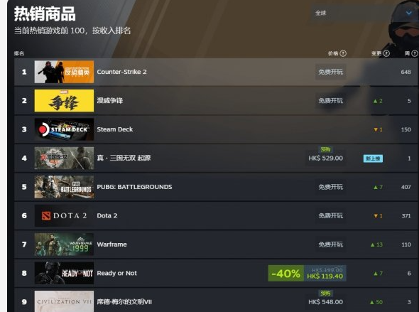Click the Civilization VII thumbnail
The width and height of the screenshot is (419, 312).
[x=64, y=301]
